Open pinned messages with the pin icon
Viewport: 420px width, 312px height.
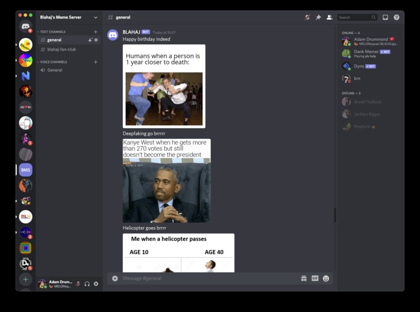(318, 17)
